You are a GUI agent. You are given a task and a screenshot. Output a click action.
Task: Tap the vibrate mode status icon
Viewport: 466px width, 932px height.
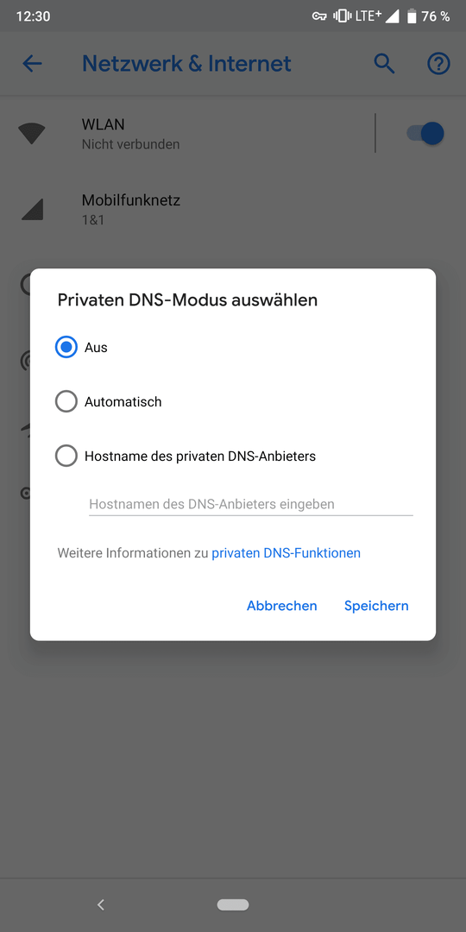click(x=342, y=16)
